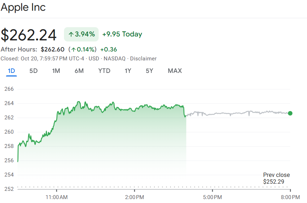This screenshot has width=307, height=203.
Task: Open the 5Y time range tab
Action: 149,71
